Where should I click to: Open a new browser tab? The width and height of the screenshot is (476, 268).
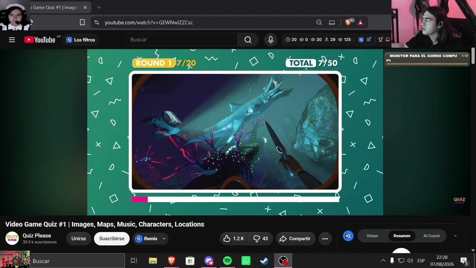pos(99,7)
